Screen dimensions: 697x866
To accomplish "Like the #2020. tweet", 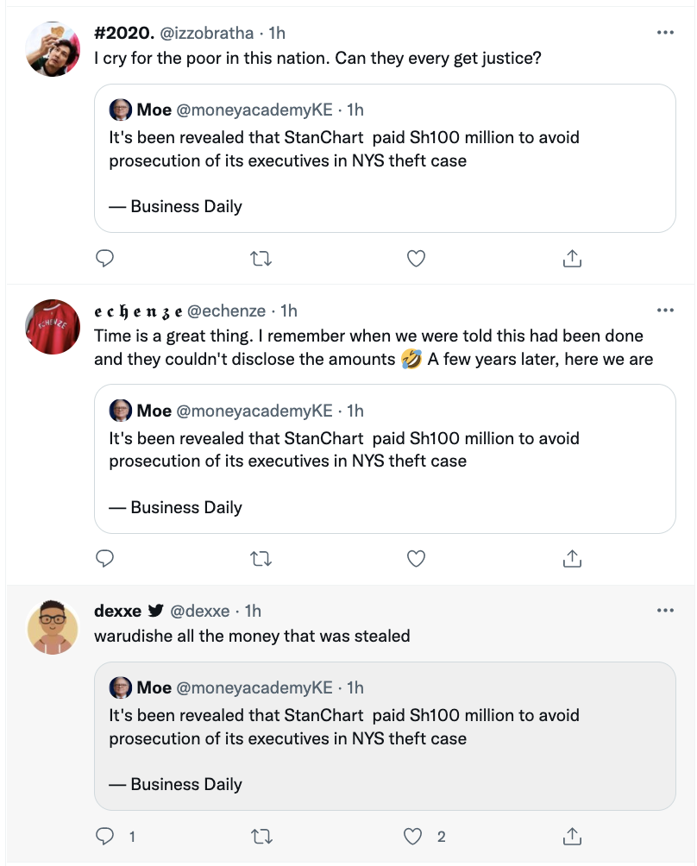I will click(x=416, y=258).
